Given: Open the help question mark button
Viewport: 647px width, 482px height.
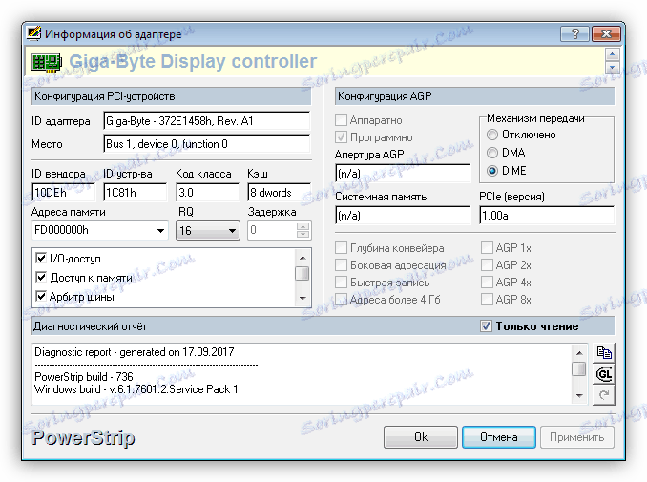Looking at the screenshot, I should [574, 33].
